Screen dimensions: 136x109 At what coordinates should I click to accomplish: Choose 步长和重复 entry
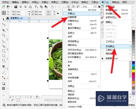(81, 57)
